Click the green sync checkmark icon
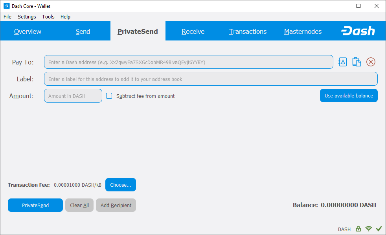 [x=379, y=229]
